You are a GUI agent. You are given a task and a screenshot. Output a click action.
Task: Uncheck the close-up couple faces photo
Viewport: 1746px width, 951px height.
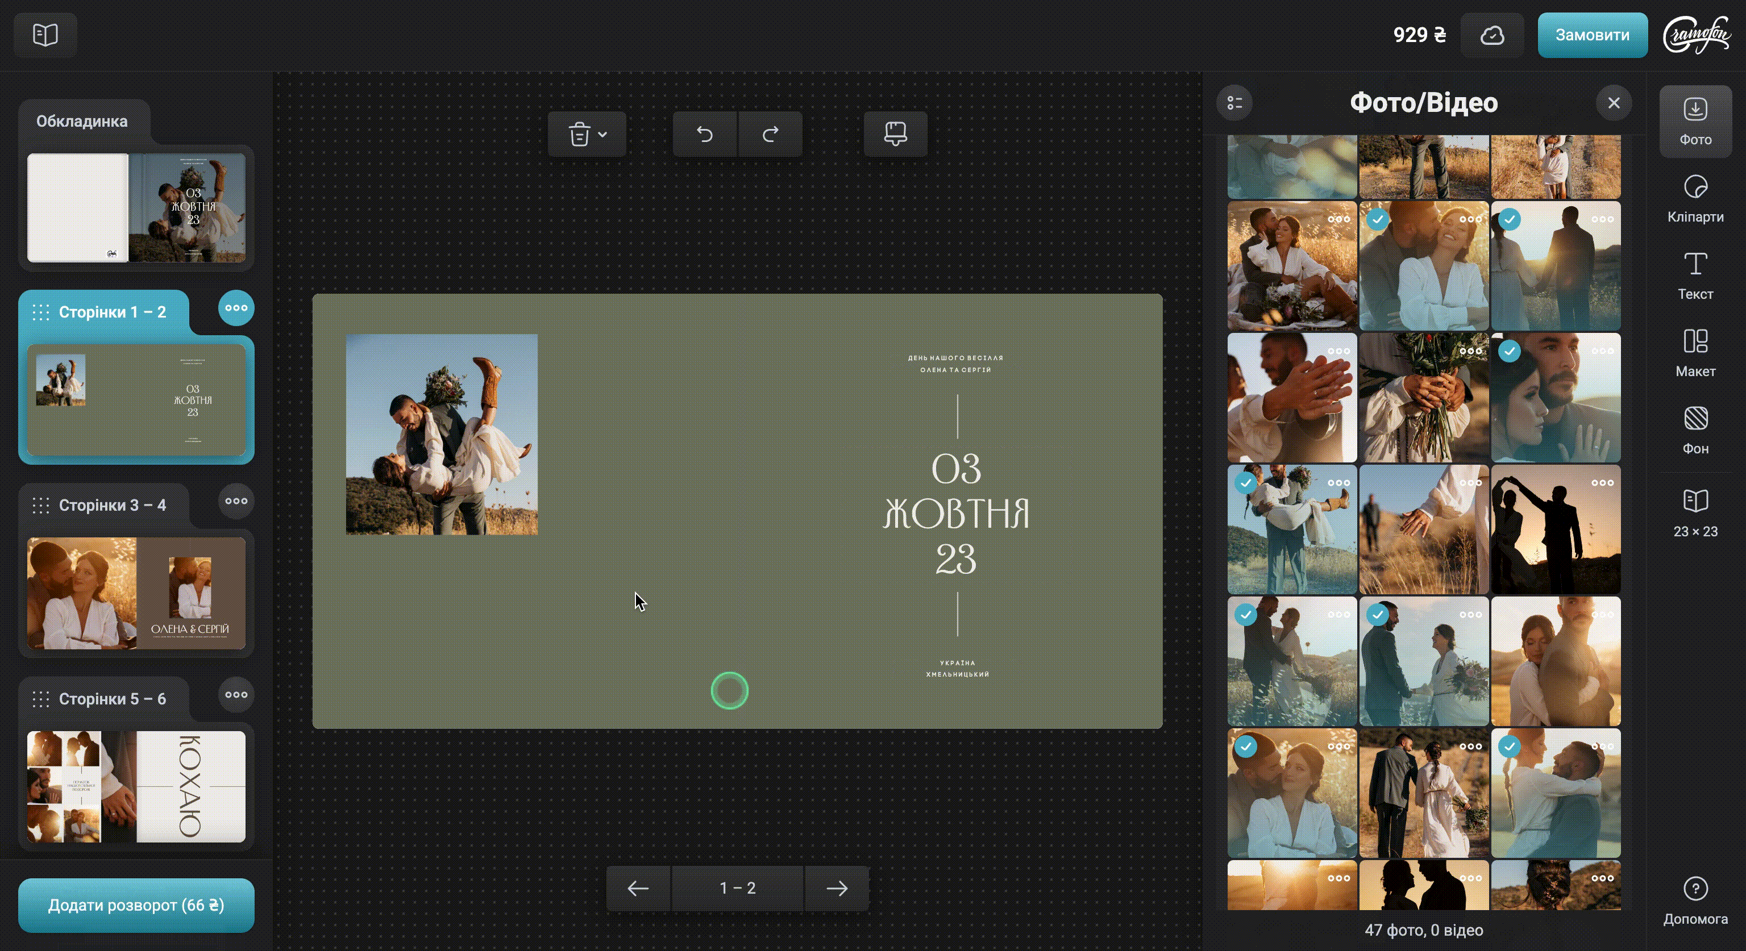1510,351
